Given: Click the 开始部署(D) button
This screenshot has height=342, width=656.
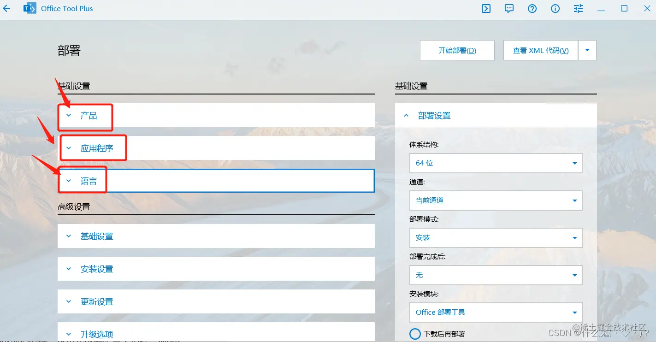Looking at the screenshot, I should [x=457, y=50].
